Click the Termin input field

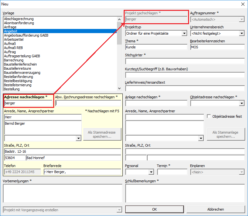pos(172,172)
